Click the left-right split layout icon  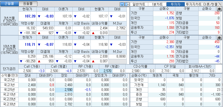point(127,4)
